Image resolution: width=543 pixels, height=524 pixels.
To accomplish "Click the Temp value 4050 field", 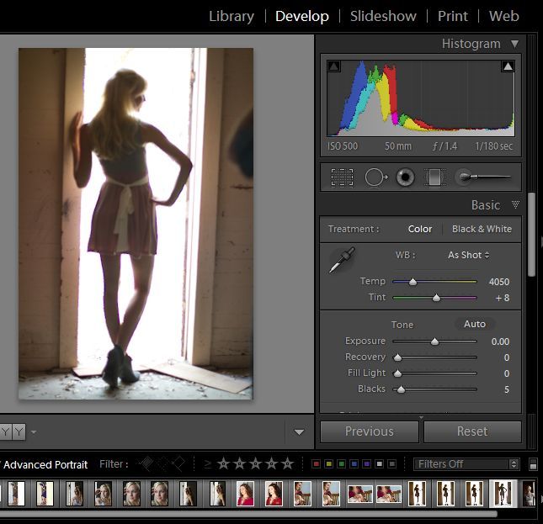I will [498, 282].
